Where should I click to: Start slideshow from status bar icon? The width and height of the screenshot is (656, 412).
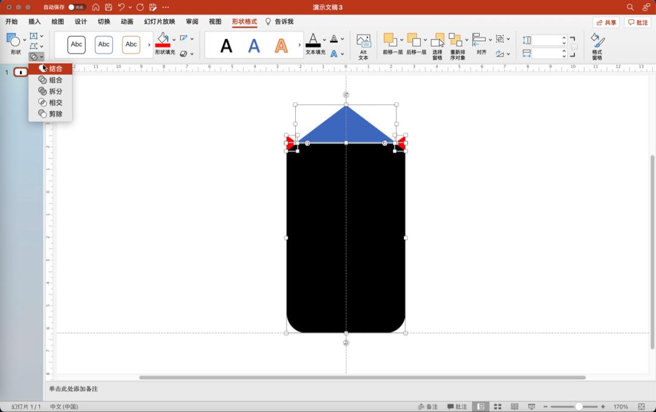pyautogui.click(x=531, y=407)
